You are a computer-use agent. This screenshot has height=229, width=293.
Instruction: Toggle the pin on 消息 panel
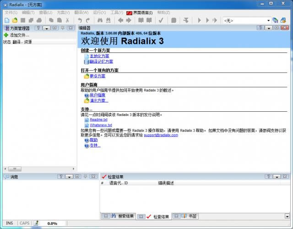[86, 176]
